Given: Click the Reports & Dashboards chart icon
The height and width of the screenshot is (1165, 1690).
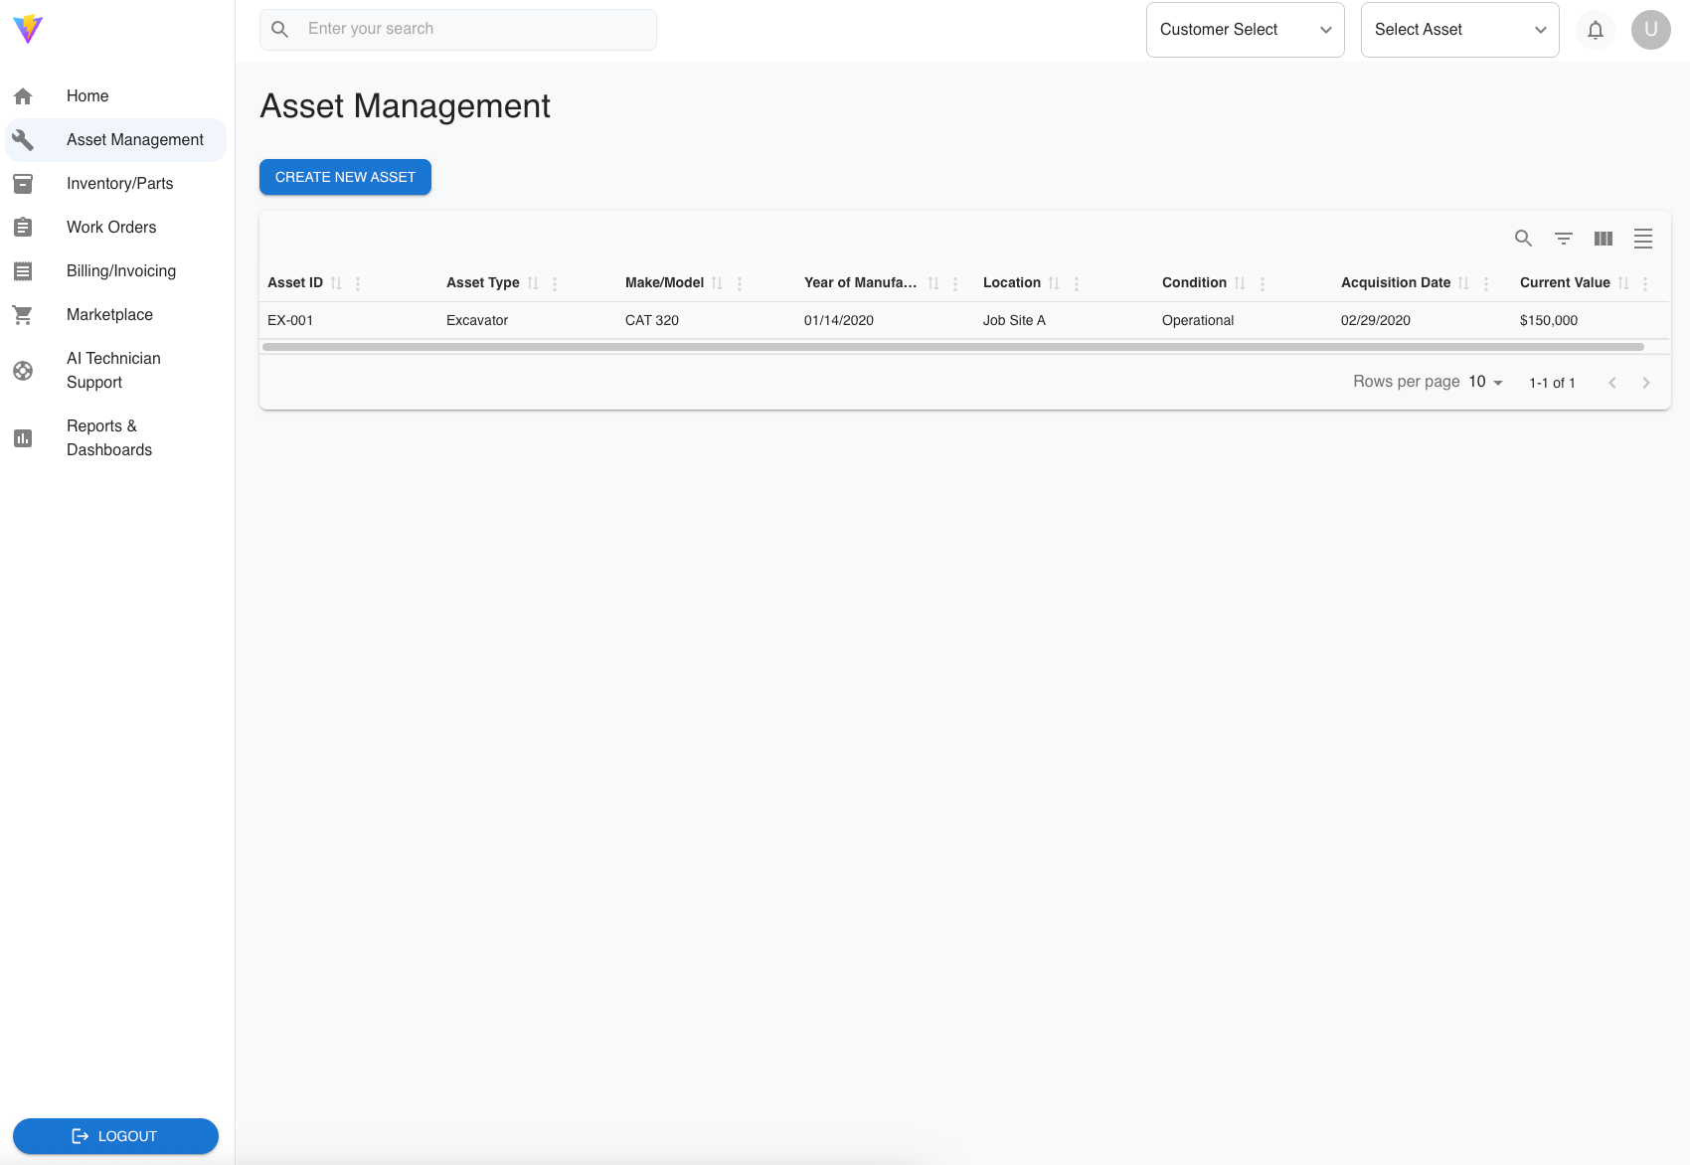Looking at the screenshot, I should click(x=23, y=438).
